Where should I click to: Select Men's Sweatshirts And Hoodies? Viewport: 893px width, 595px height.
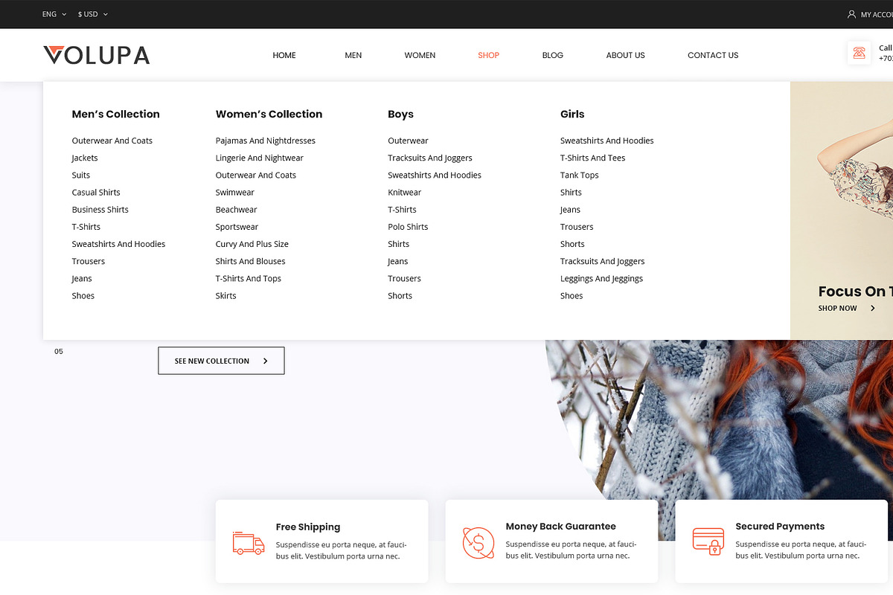118,244
